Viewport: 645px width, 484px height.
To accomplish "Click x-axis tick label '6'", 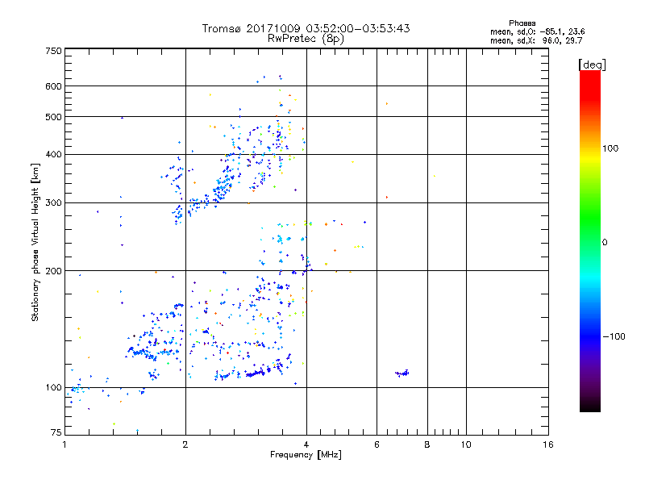I will tap(377, 444).
